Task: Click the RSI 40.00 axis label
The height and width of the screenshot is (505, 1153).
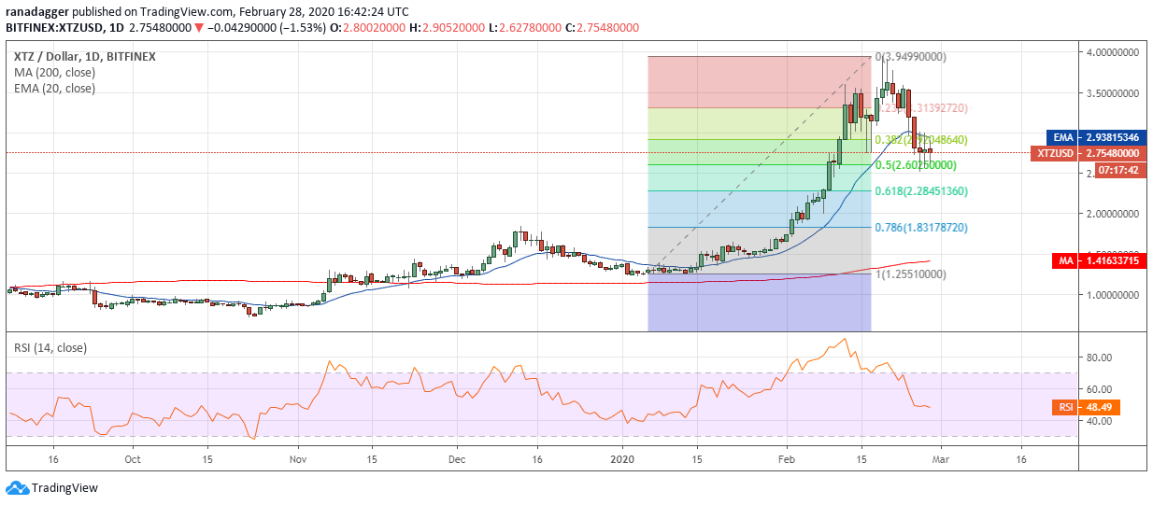Action: click(1099, 421)
